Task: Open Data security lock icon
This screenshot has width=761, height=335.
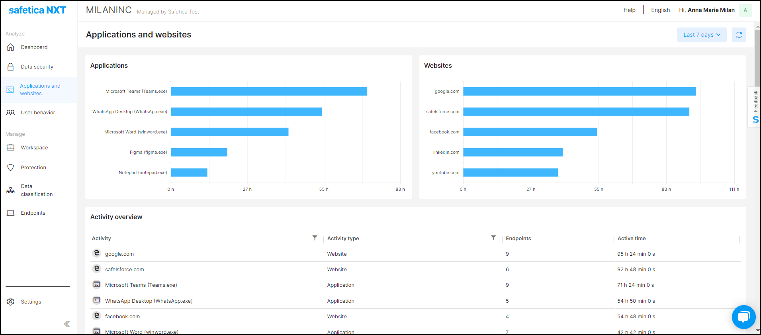Action: pos(11,67)
